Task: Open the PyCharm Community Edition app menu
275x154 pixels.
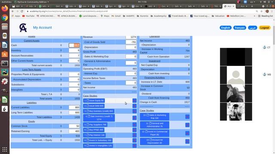Action: tap(31, 2)
